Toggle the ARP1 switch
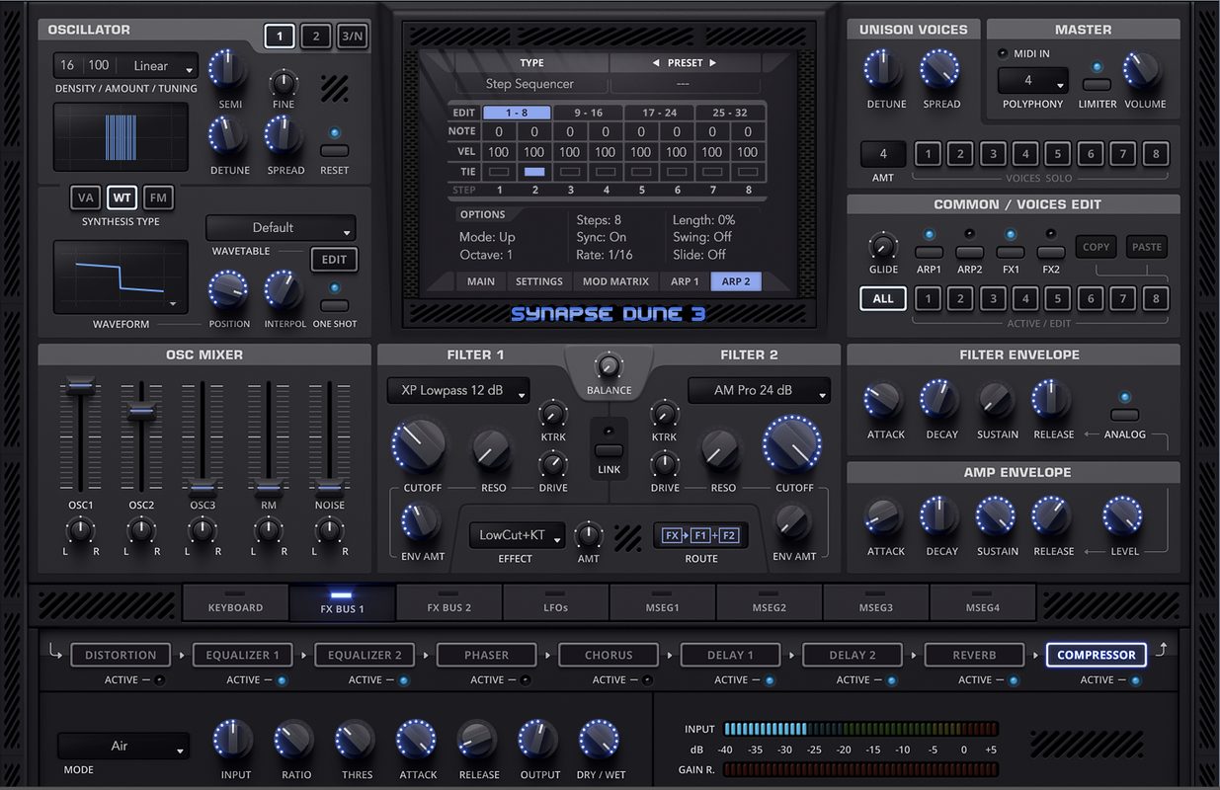 click(929, 252)
